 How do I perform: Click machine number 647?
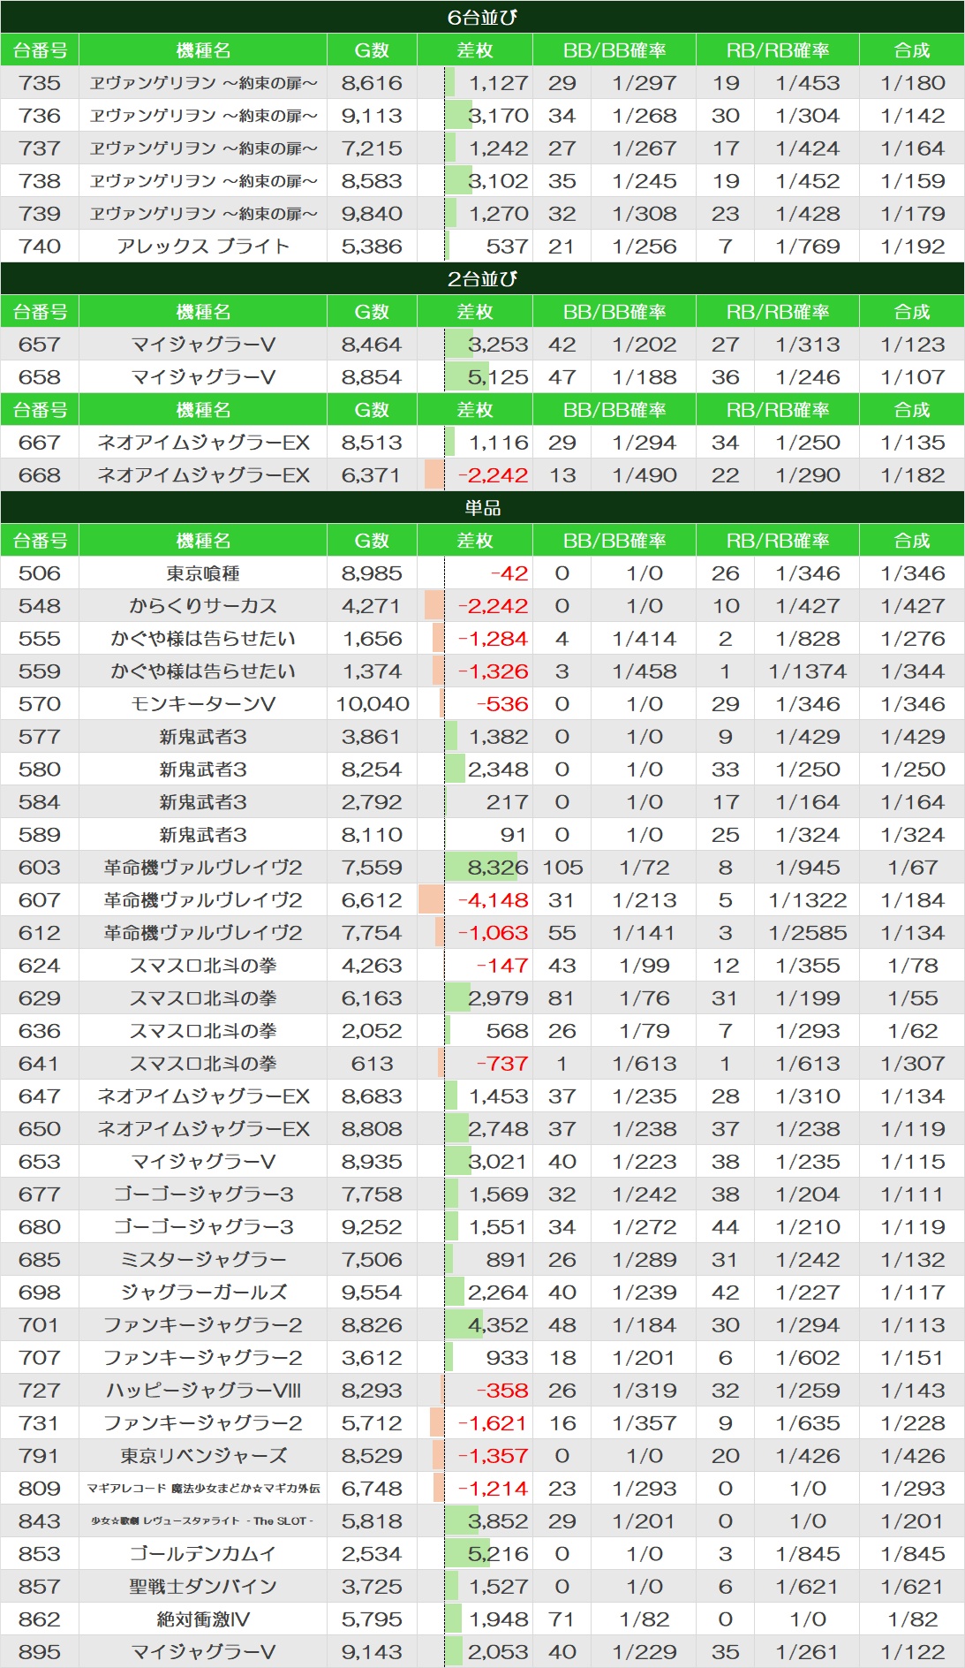coord(40,1096)
